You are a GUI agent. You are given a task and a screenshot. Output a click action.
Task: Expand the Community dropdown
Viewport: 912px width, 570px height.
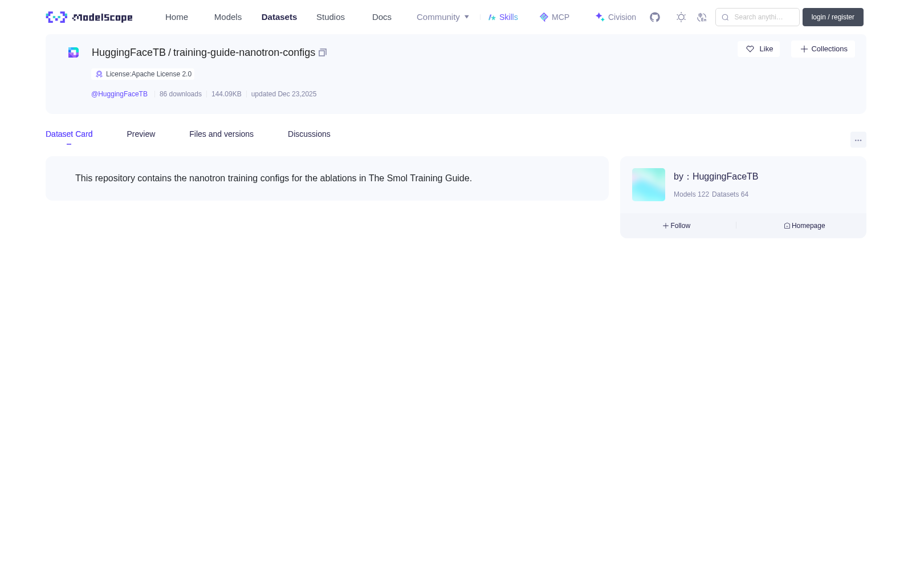(x=443, y=17)
